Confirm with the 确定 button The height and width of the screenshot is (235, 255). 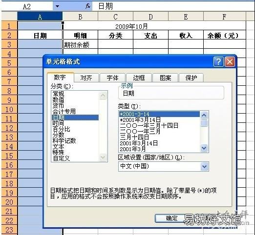[x=171, y=218]
